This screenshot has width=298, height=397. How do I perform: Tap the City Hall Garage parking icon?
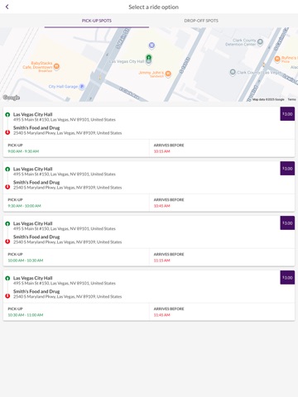tap(82, 86)
